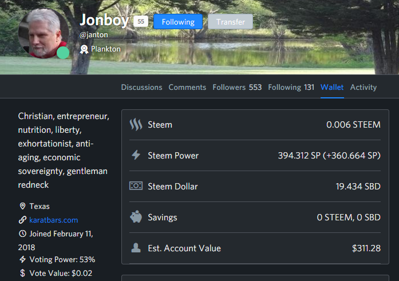Click the clock icon beside Joined date
The height and width of the screenshot is (281, 399).
[23, 233]
